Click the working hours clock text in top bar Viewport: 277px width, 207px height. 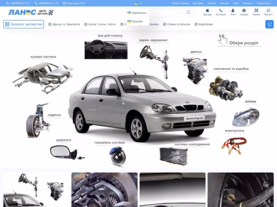(x=74, y=3)
